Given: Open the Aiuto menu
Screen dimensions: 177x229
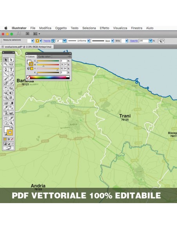Looking at the screenshot, I should (150, 28).
